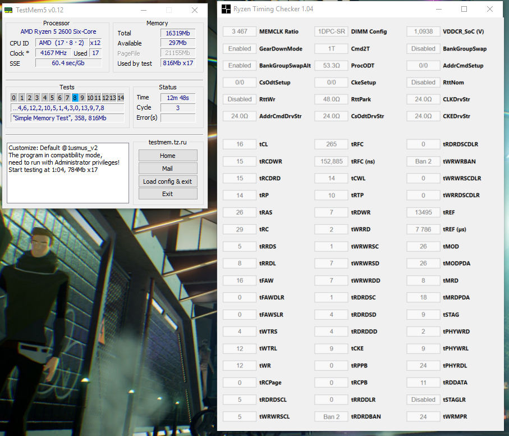The image size is (509, 436).
Task: Click the Exit button in TestMem5
Action: (168, 194)
